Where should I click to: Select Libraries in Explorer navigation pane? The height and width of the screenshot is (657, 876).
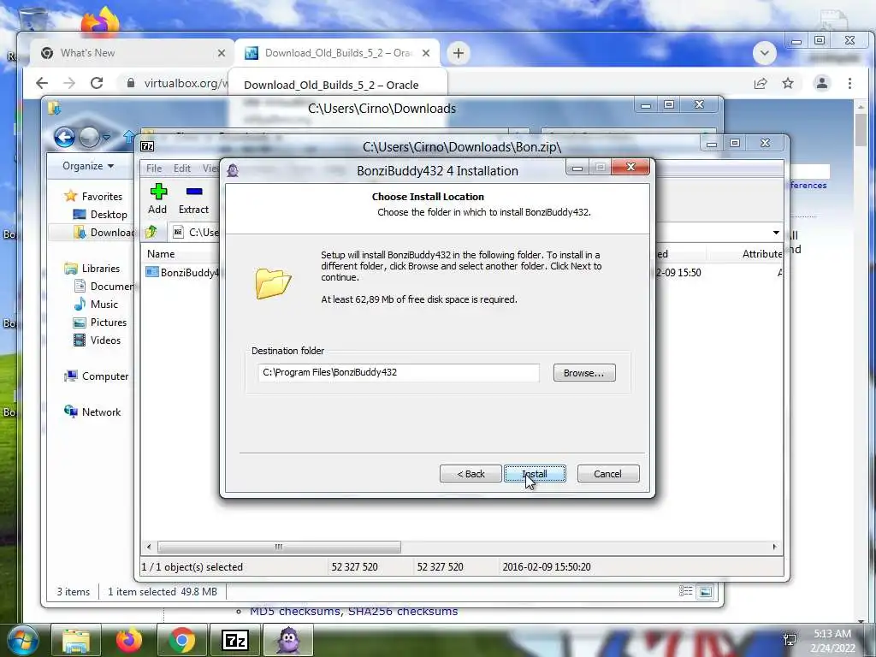click(92, 268)
